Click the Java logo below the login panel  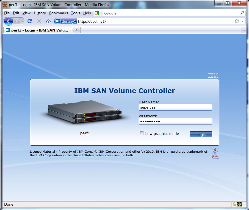215,153
